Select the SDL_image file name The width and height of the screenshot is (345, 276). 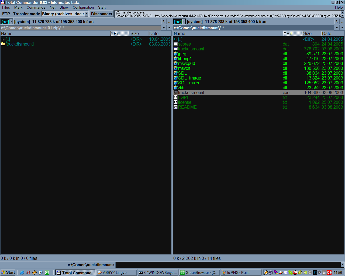click(x=189, y=78)
